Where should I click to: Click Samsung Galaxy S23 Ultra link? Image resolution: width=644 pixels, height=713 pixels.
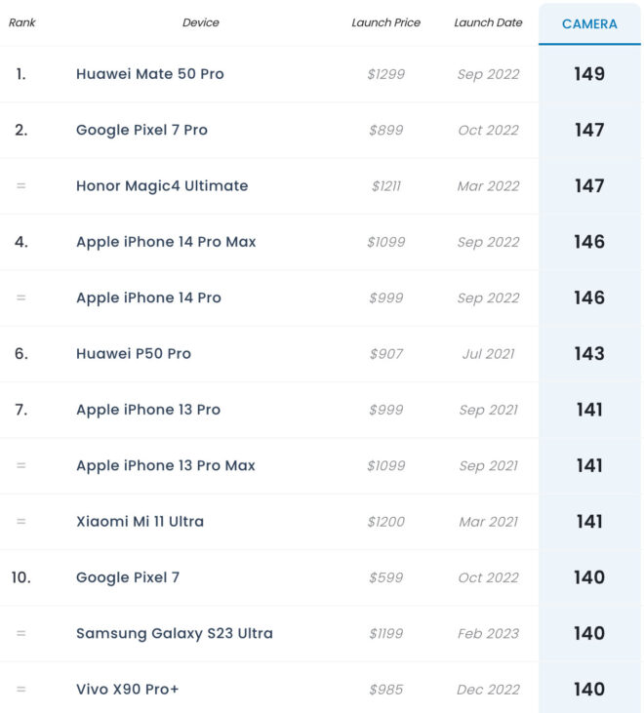coord(175,633)
